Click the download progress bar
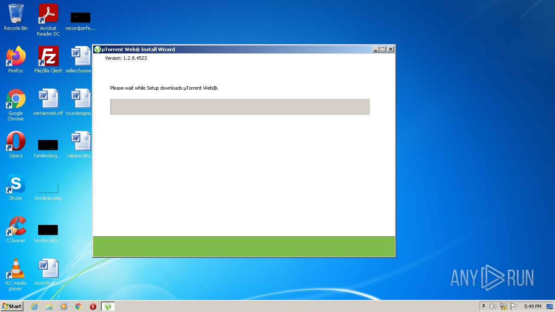The width and height of the screenshot is (555, 312). pyautogui.click(x=240, y=107)
